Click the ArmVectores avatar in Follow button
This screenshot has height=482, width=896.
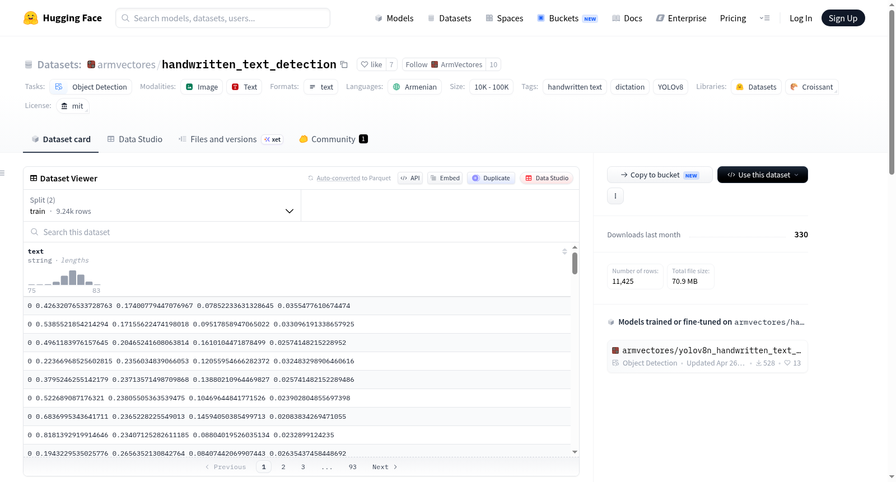click(x=435, y=65)
